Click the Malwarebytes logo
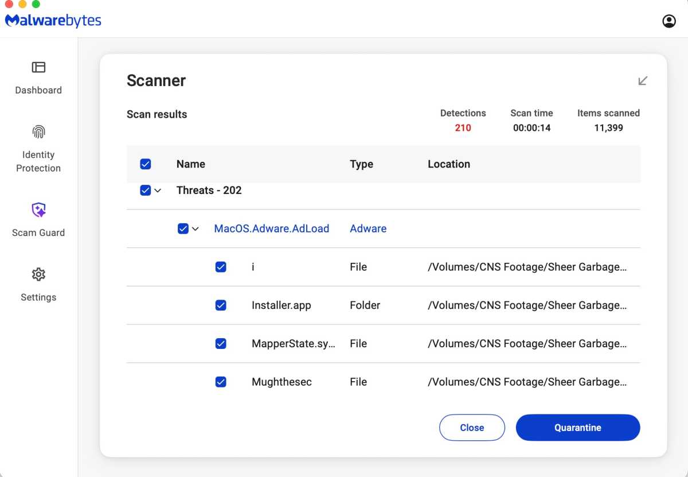The image size is (688, 477). tap(53, 20)
